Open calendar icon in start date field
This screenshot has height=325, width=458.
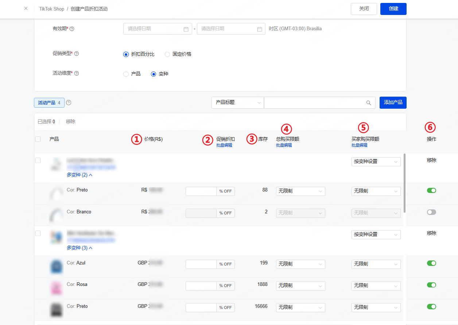tap(186, 29)
